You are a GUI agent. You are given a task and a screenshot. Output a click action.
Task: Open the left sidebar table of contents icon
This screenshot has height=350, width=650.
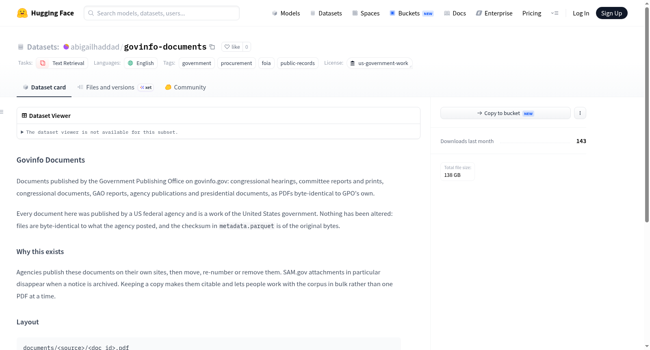[2, 112]
